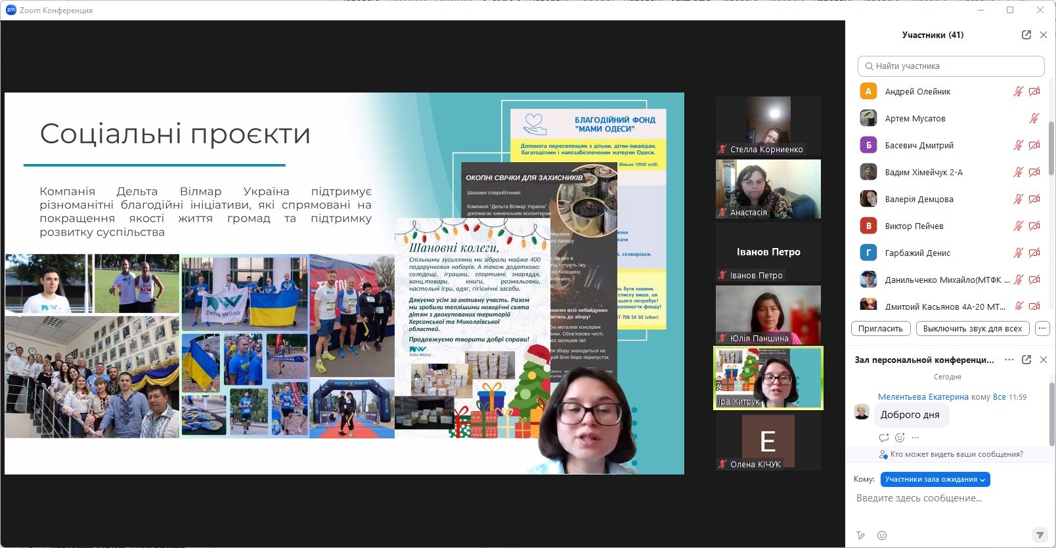Pop out the Участники panel
Screen dimensions: 1056x548
1026,35
